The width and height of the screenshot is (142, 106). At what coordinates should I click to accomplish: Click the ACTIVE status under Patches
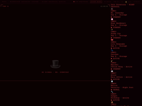(116, 59)
